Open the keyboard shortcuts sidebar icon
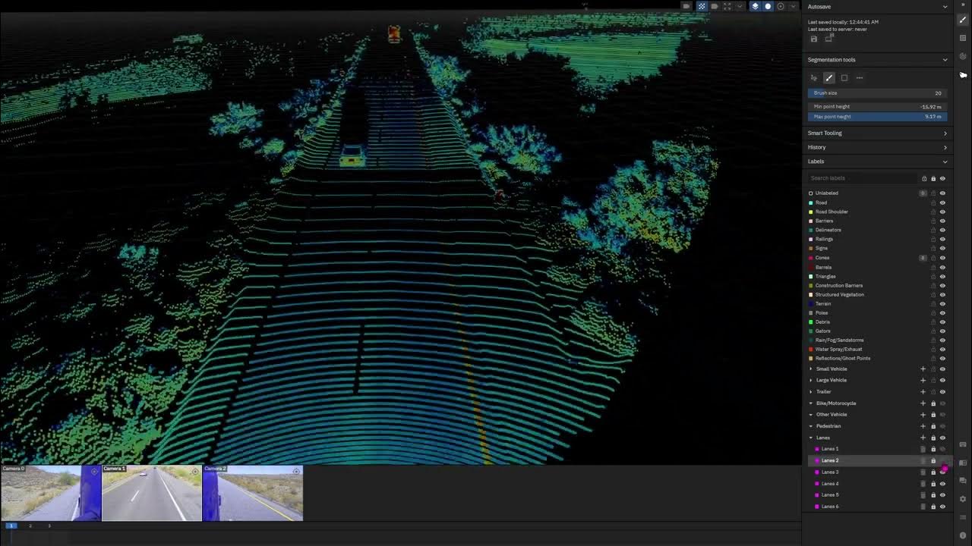The height and width of the screenshot is (546, 972). pyautogui.click(x=963, y=444)
